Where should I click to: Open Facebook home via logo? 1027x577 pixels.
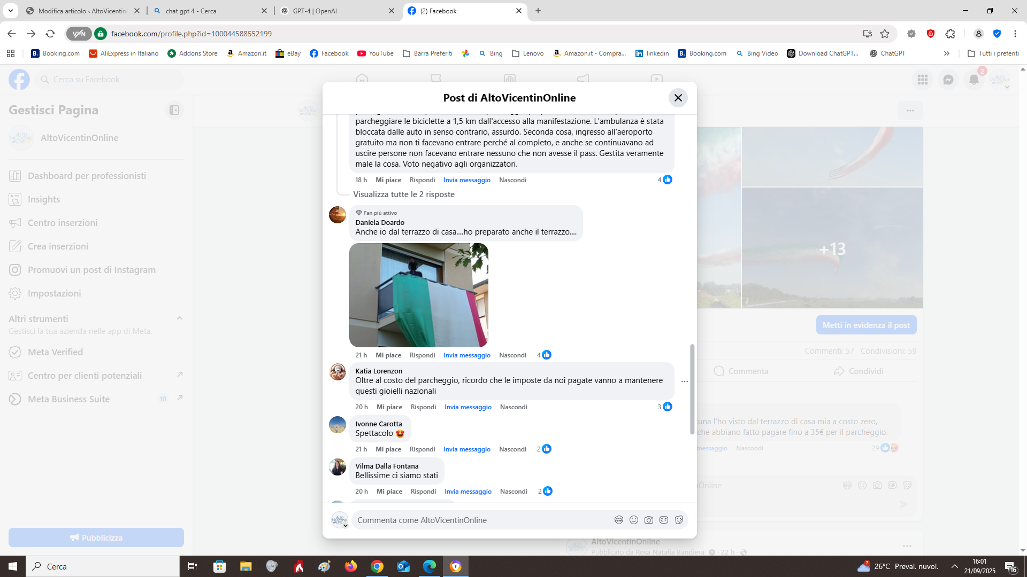[19, 80]
